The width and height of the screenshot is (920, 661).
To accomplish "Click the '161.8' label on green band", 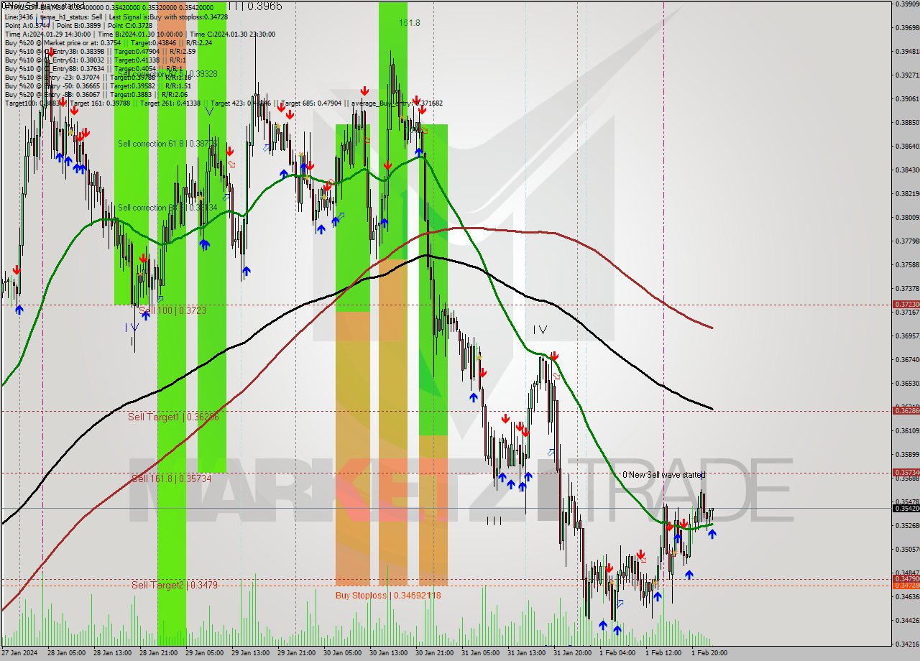I will [x=410, y=23].
